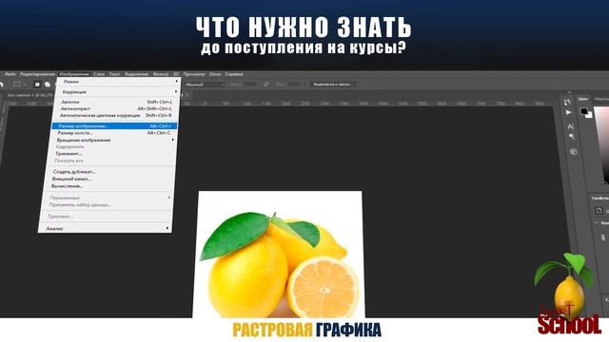Close the open document tab
Image resolution: width=609 pixels, height=342 pixels.
pos(187,95)
